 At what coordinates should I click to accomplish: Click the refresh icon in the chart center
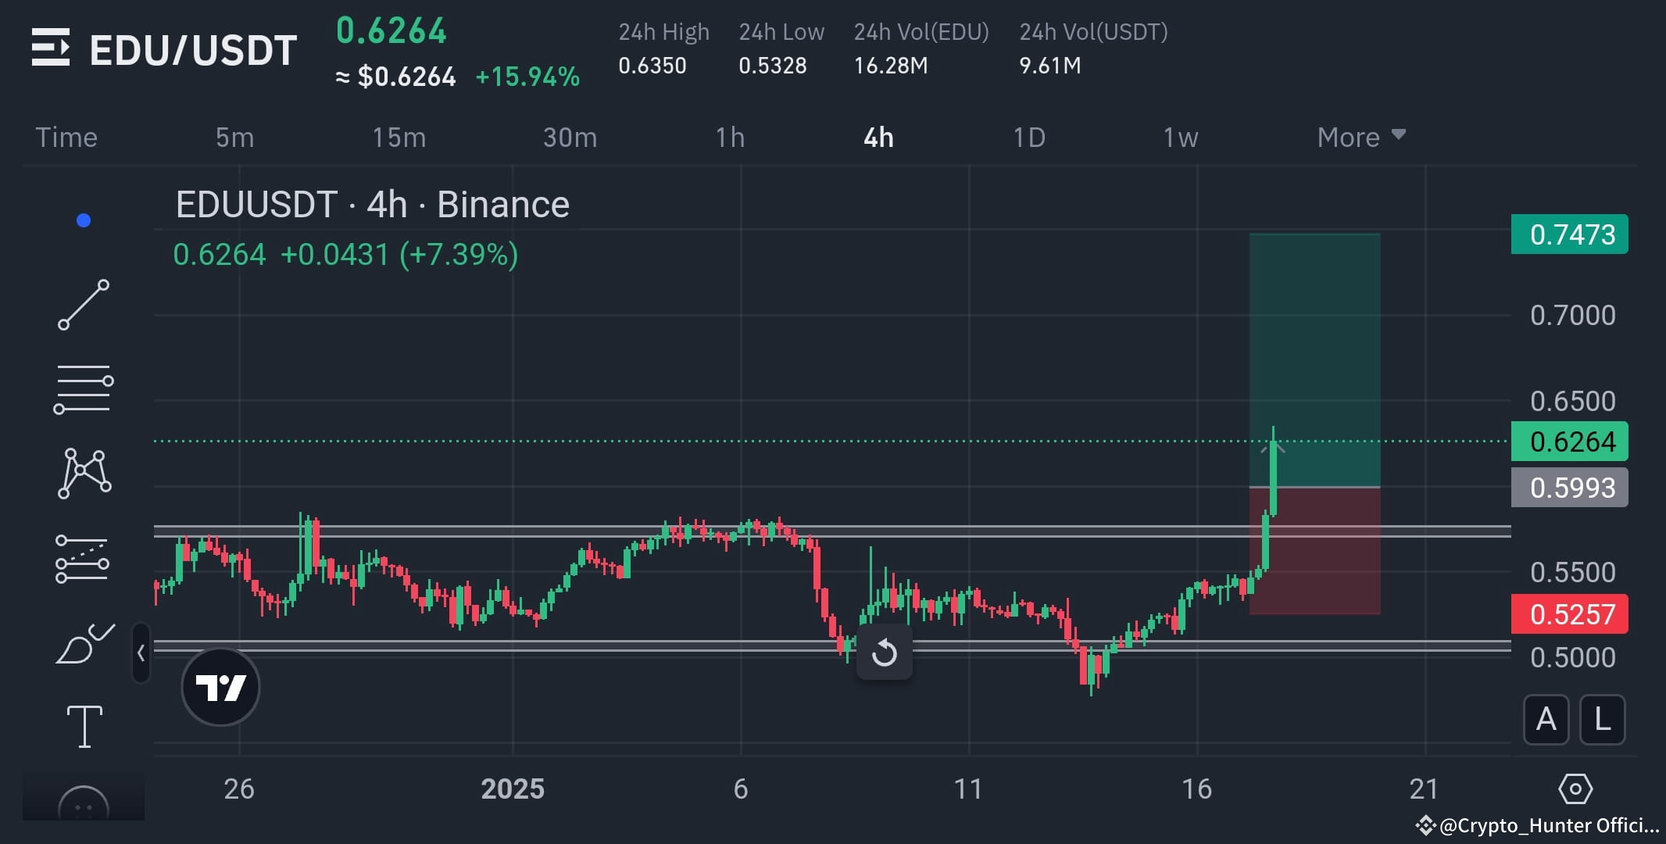[884, 653]
